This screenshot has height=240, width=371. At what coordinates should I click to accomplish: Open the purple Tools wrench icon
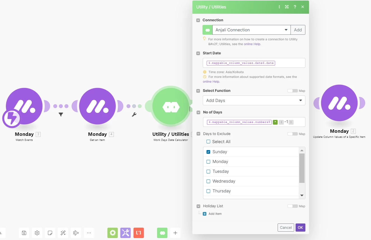click(126, 233)
